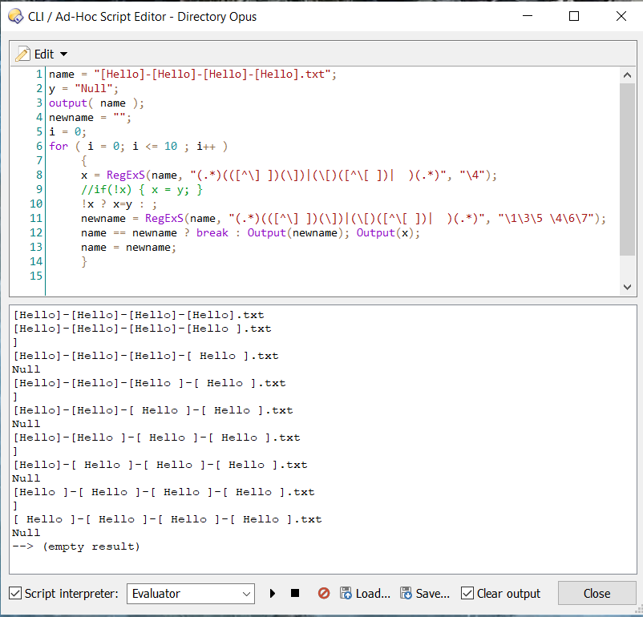Click the red clear/cancel icon
The height and width of the screenshot is (617, 643).
[x=324, y=594]
